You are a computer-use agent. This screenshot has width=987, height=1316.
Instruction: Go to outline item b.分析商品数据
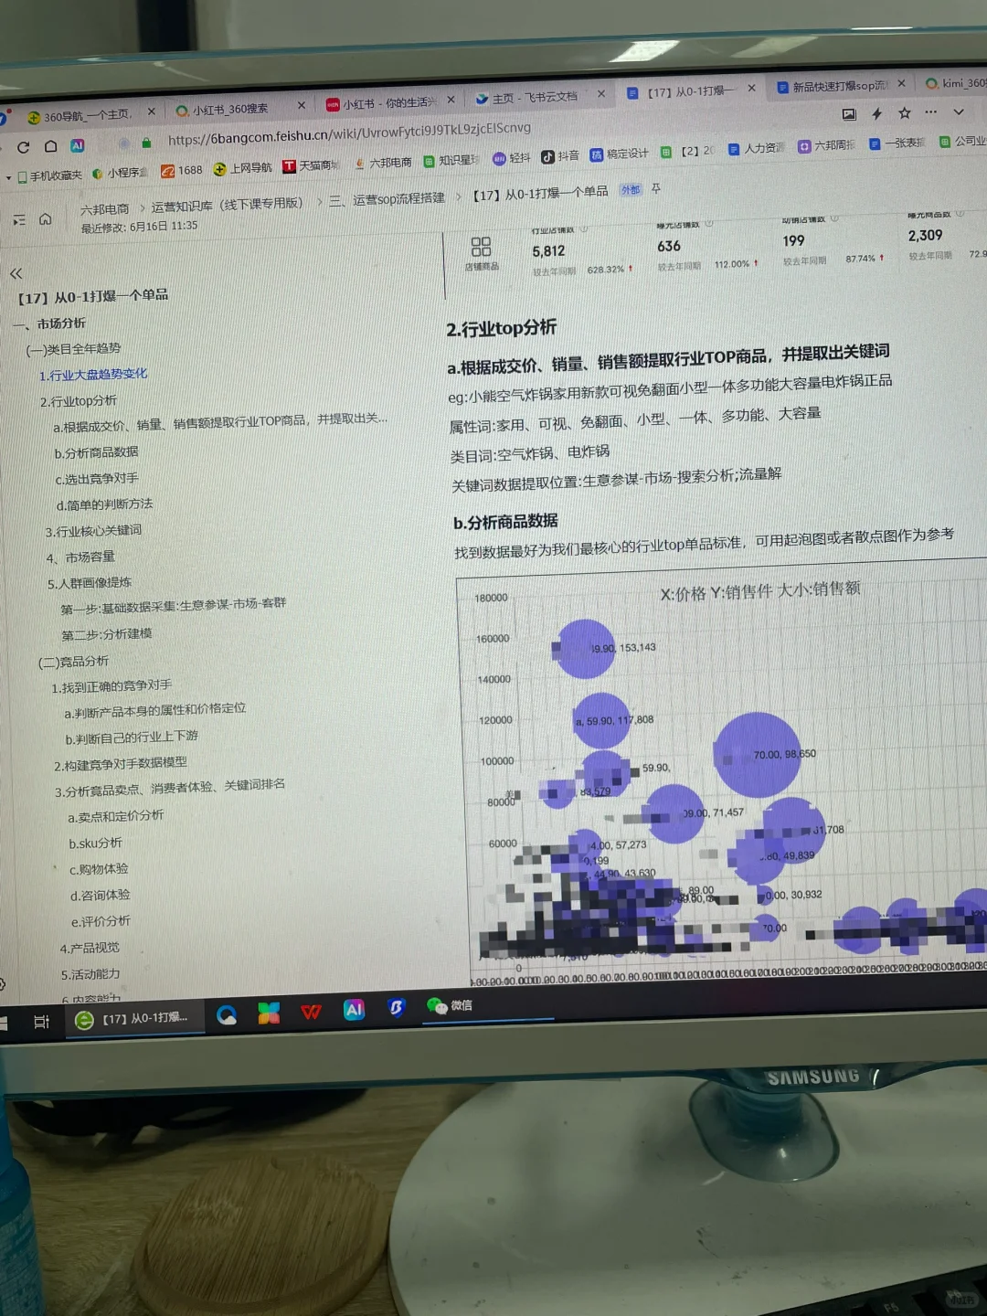coord(96,452)
